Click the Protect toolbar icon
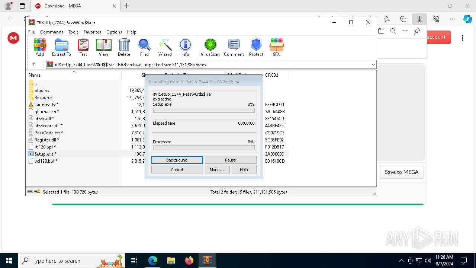 (256, 47)
